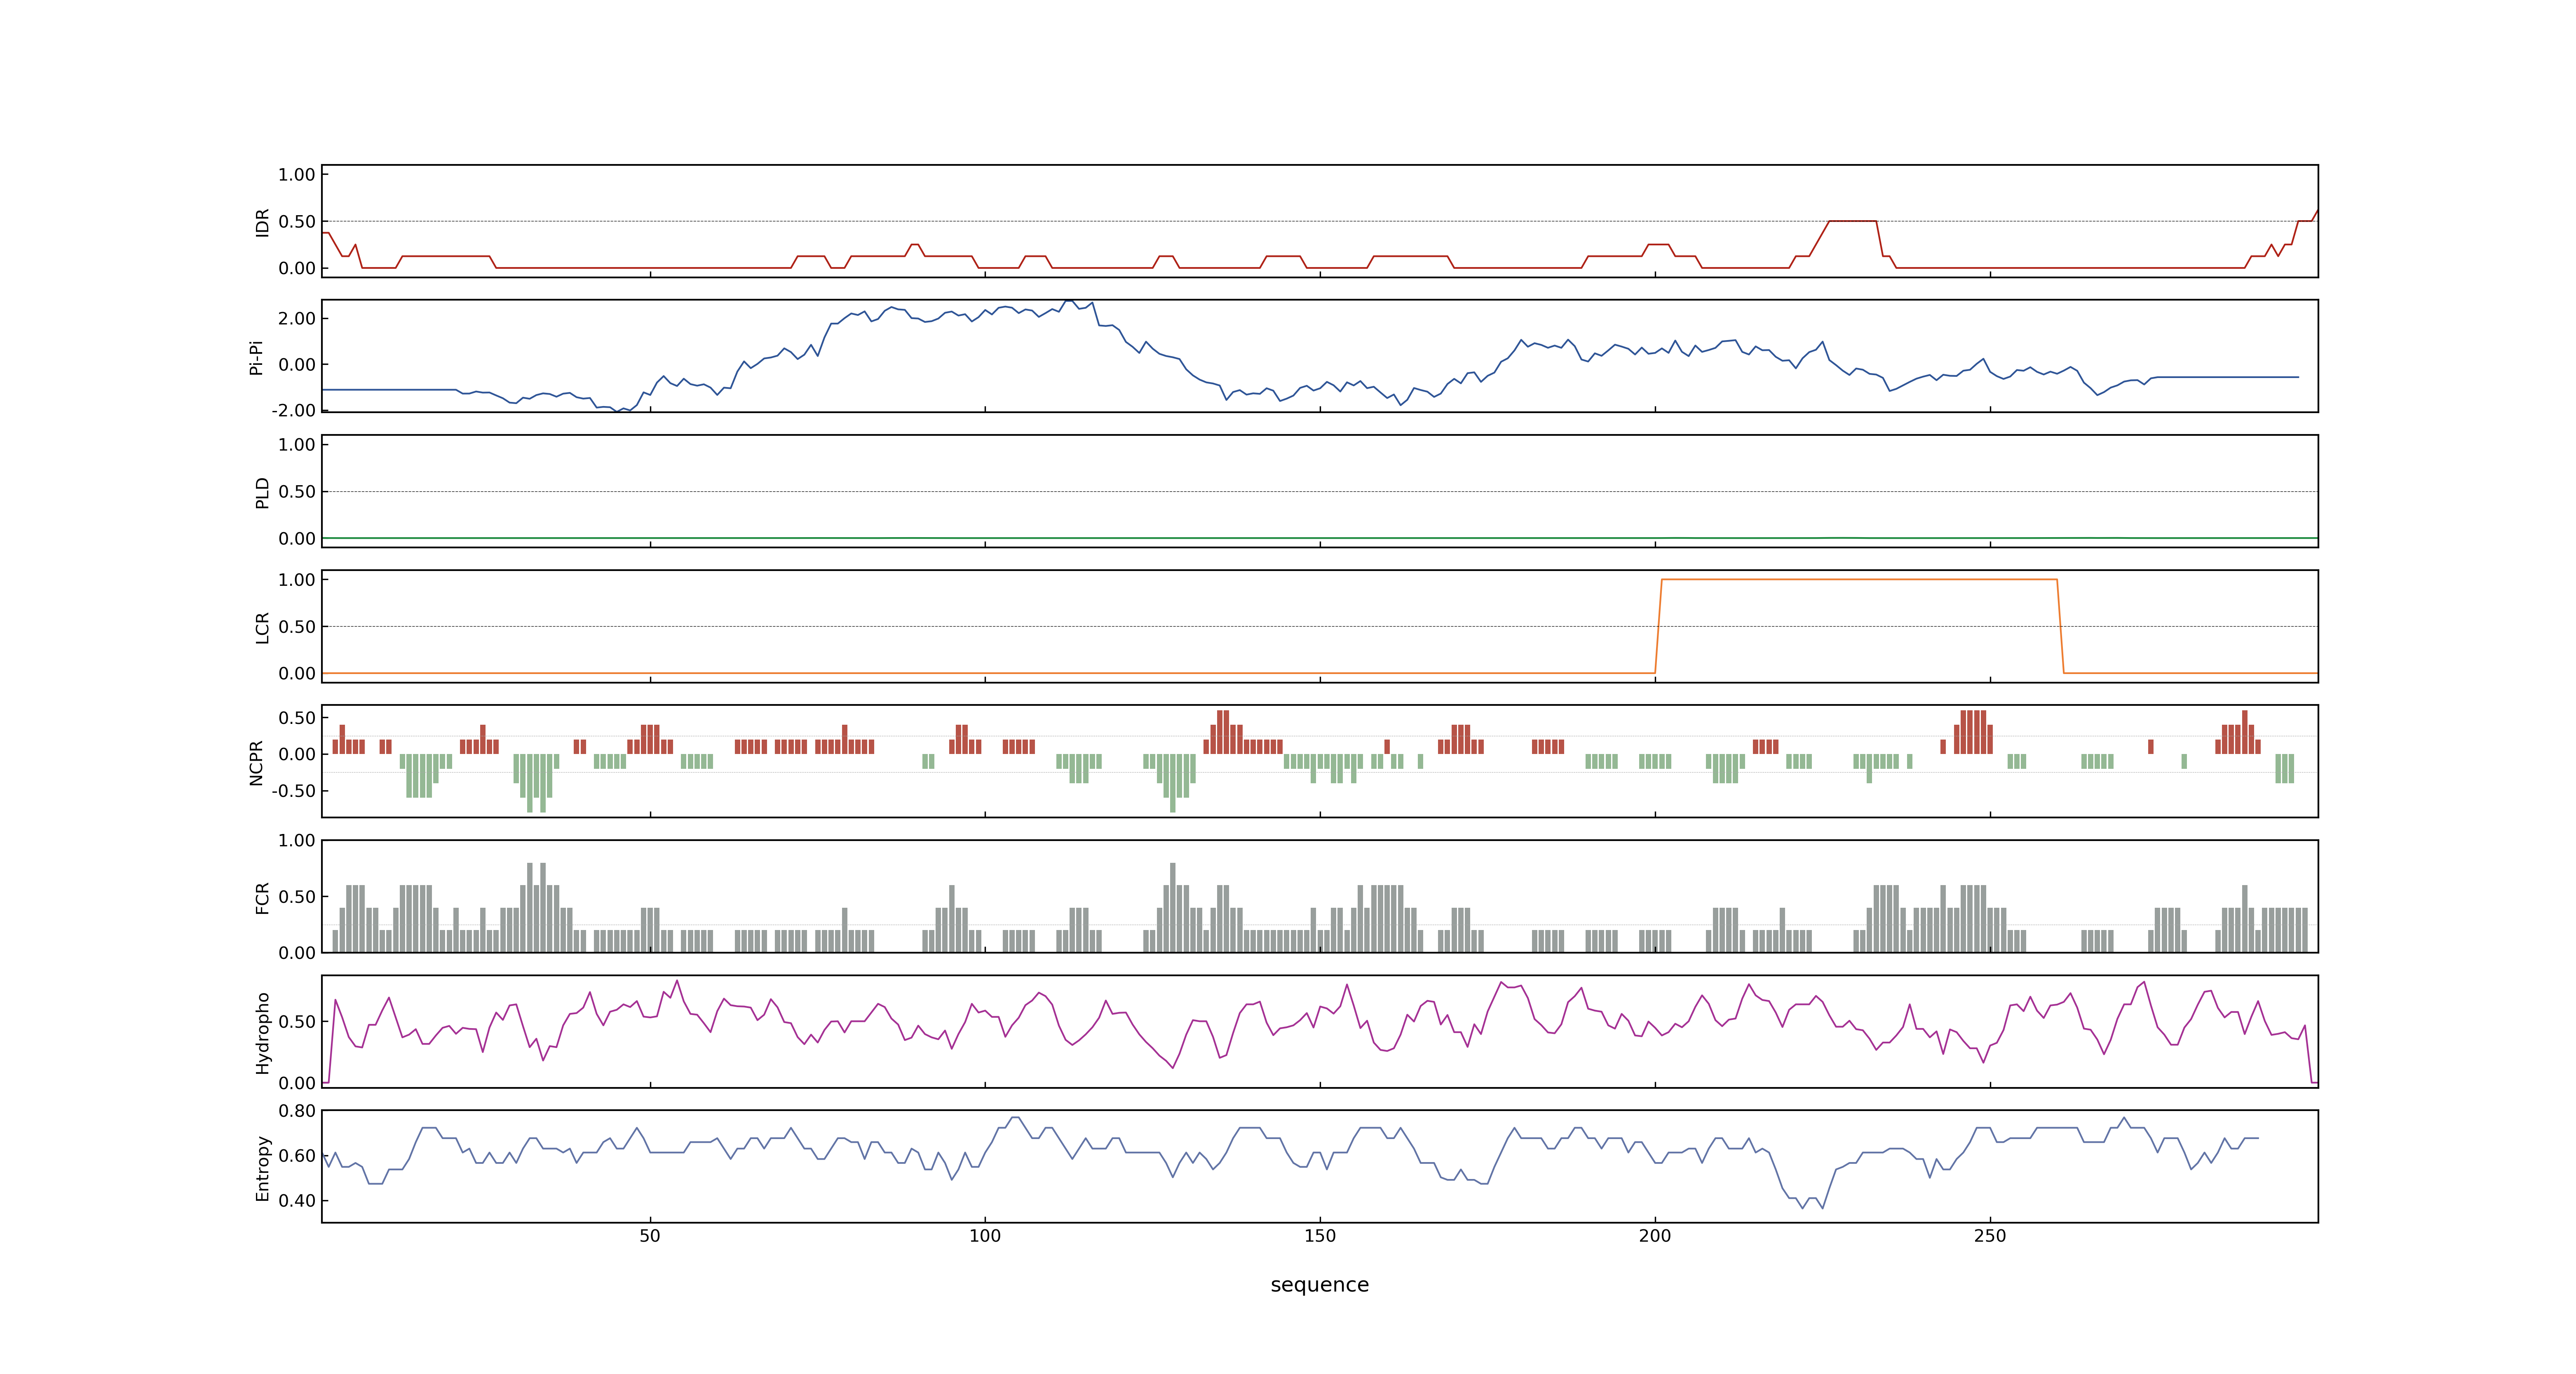Click the 0.40 tick on Entropy axis
The image size is (2576, 1374).
[297, 1200]
